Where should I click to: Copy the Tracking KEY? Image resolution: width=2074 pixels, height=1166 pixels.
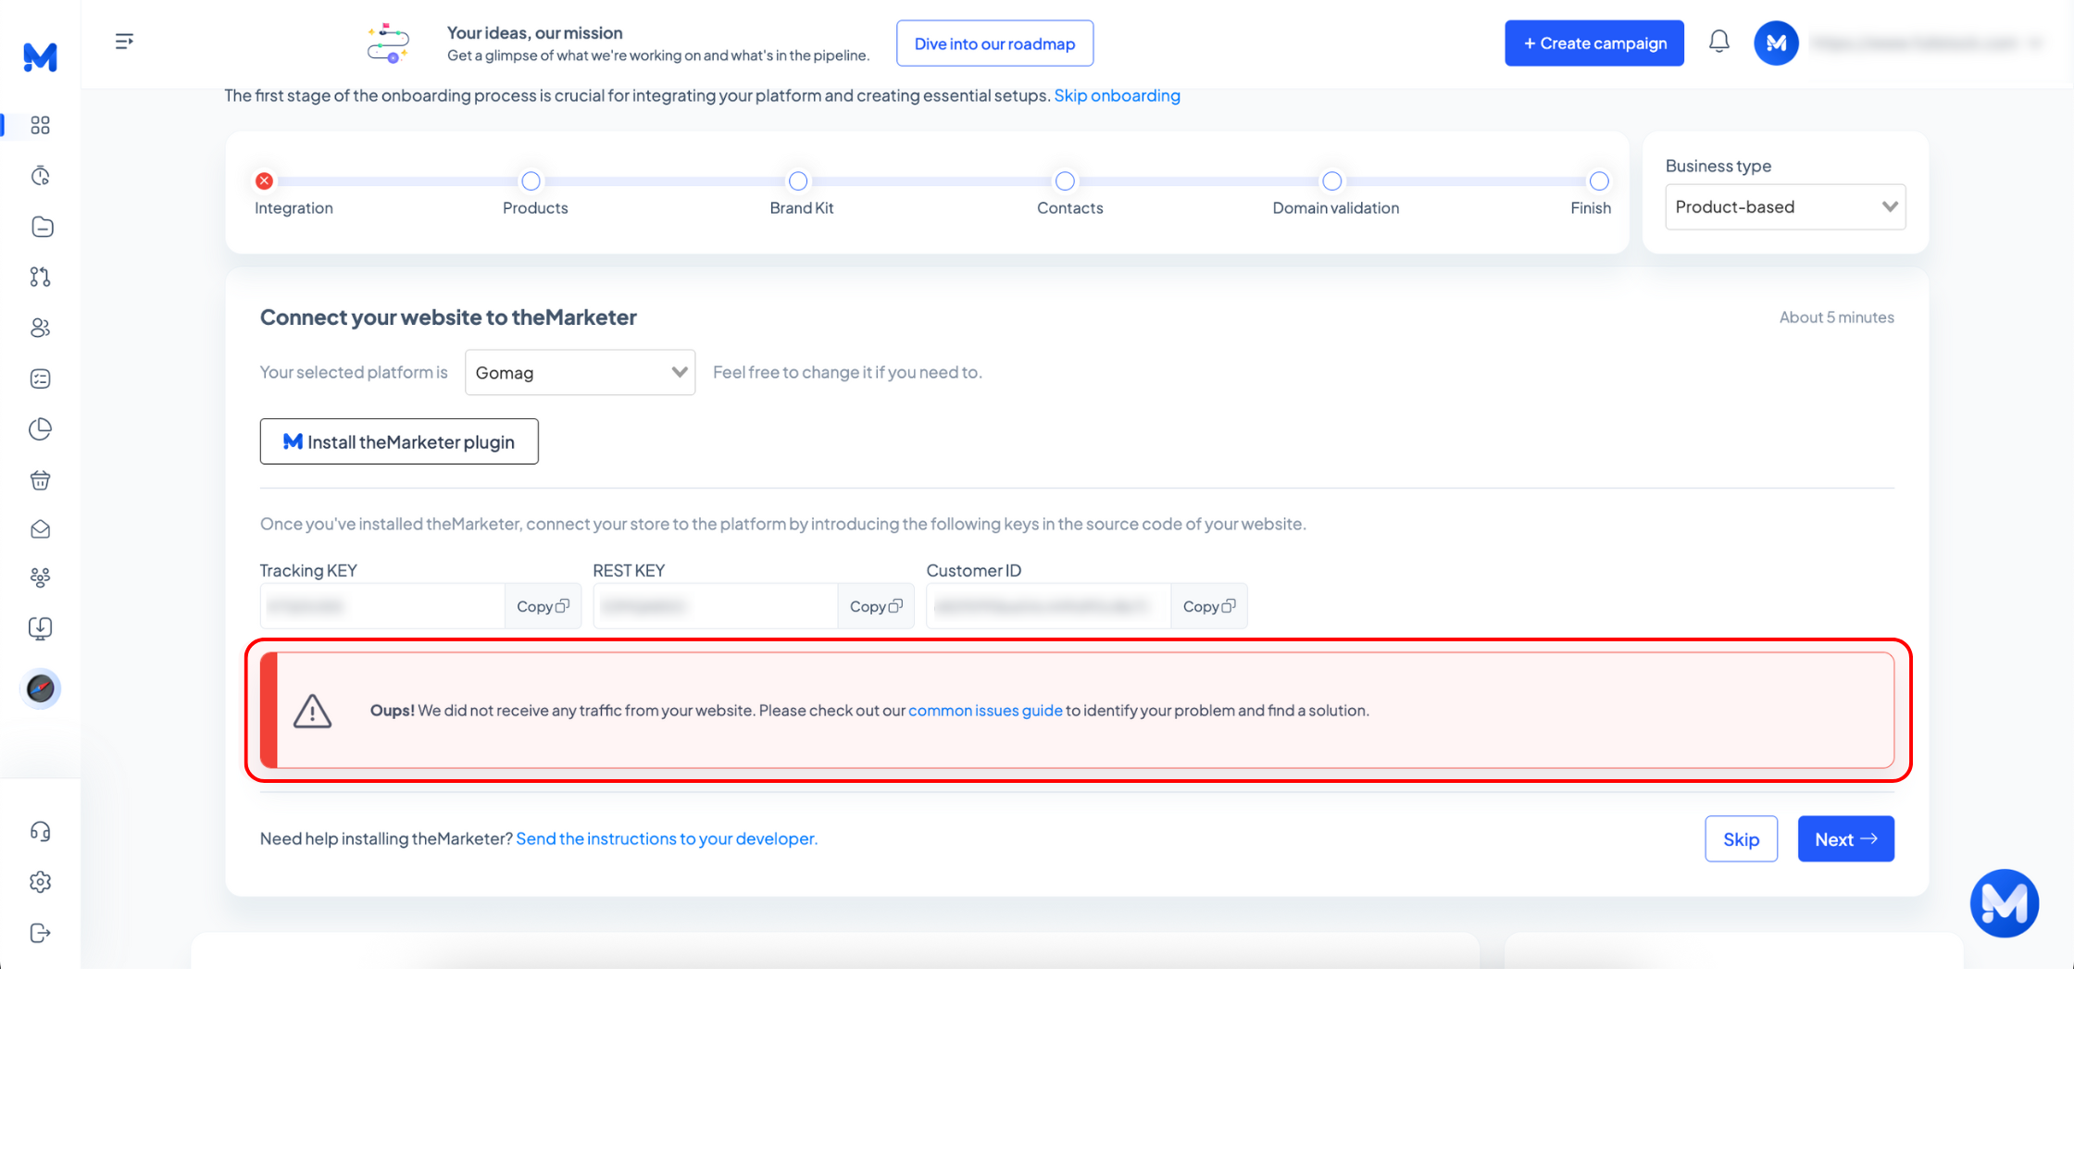(x=543, y=606)
